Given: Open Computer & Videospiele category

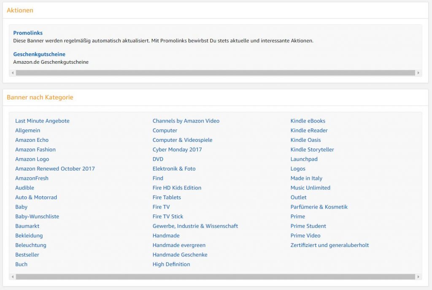Looking at the screenshot, I should [x=182, y=140].
